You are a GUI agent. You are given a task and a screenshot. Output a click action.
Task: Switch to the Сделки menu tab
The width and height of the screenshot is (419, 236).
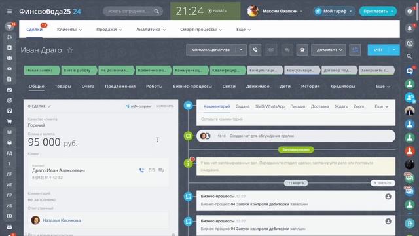35,29
